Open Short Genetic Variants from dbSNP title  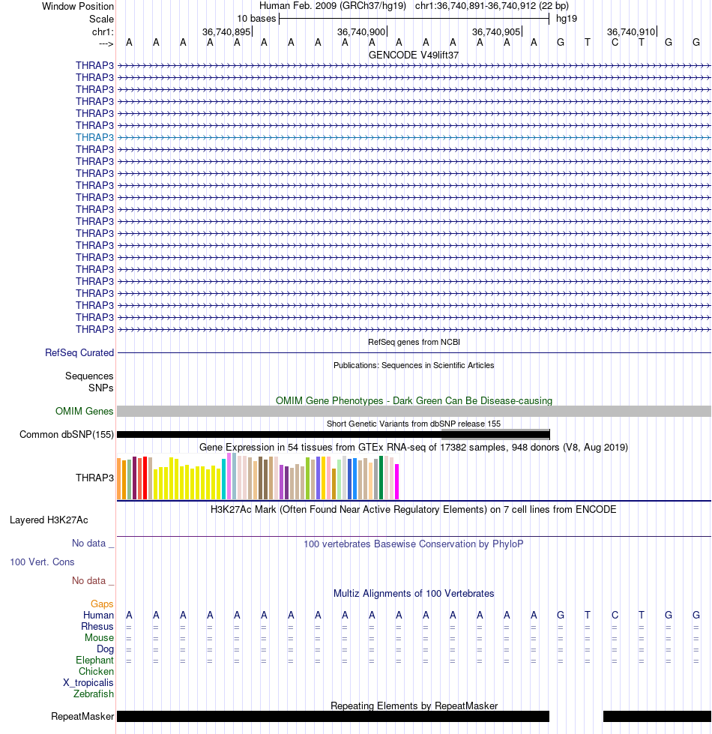point(414,424)
